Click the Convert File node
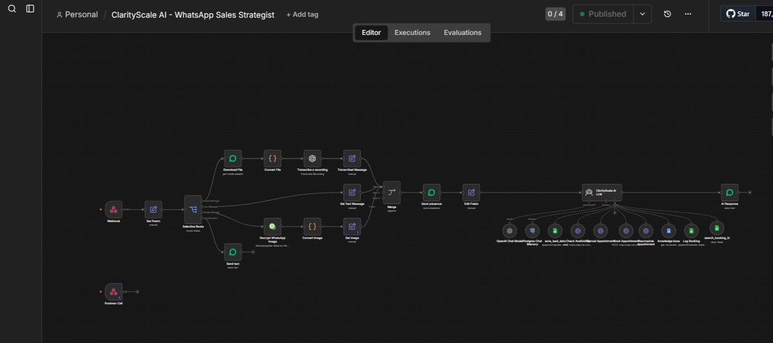This screenshot has width=773, height=343. (272, 158)
